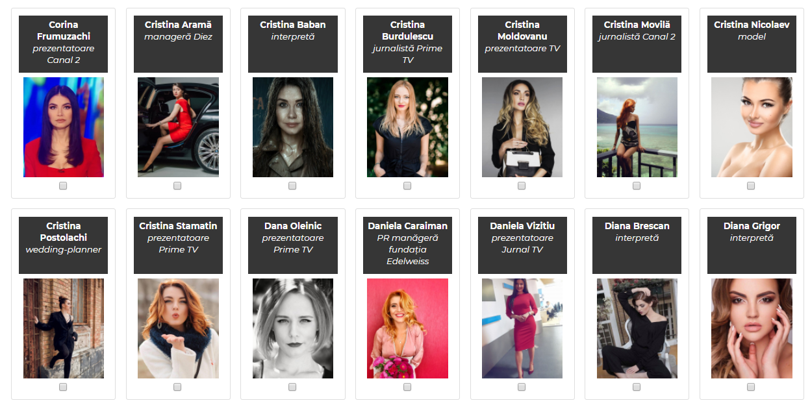Check the box for Cristina Aramă
Screen dimensions: 810x407
pyautogui.click(x=177, y=186)
